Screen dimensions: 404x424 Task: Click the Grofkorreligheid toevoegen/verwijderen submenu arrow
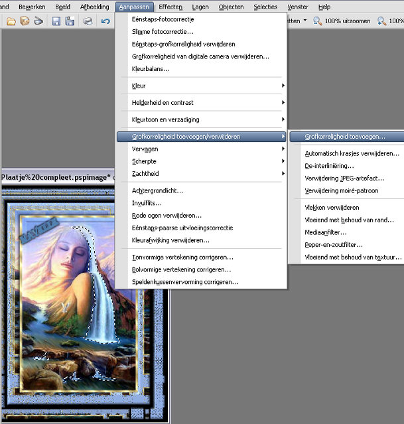coord(283,137)
